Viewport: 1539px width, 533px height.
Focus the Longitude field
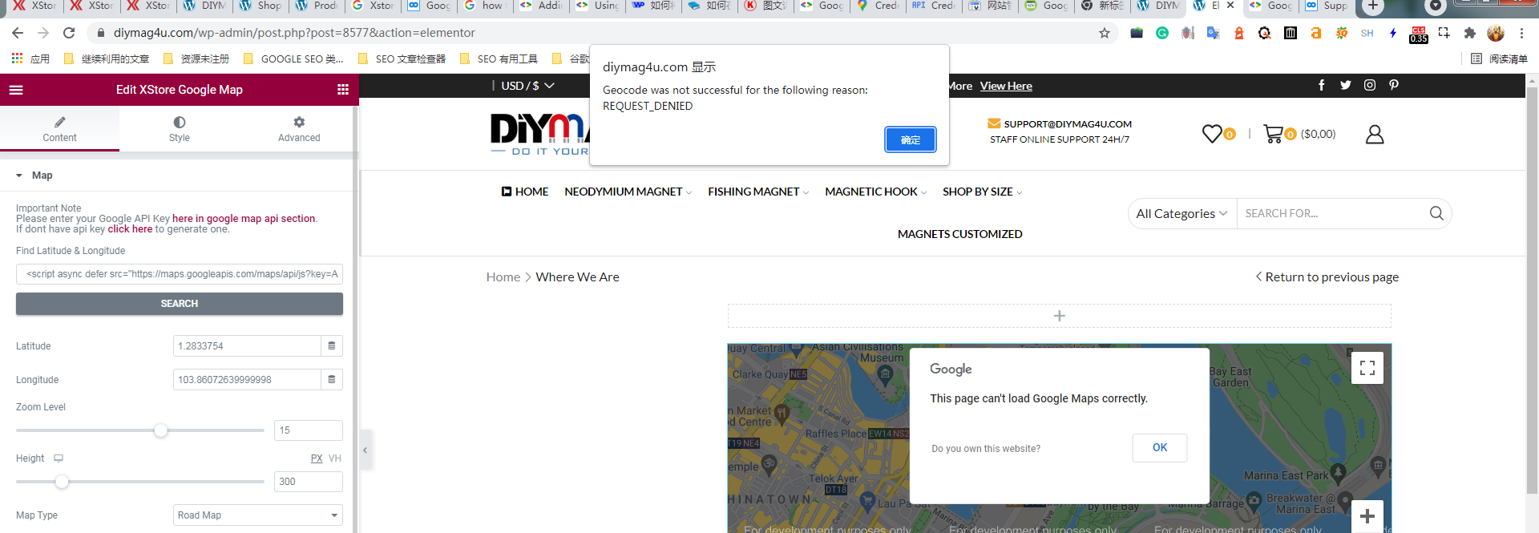point(247,380)
